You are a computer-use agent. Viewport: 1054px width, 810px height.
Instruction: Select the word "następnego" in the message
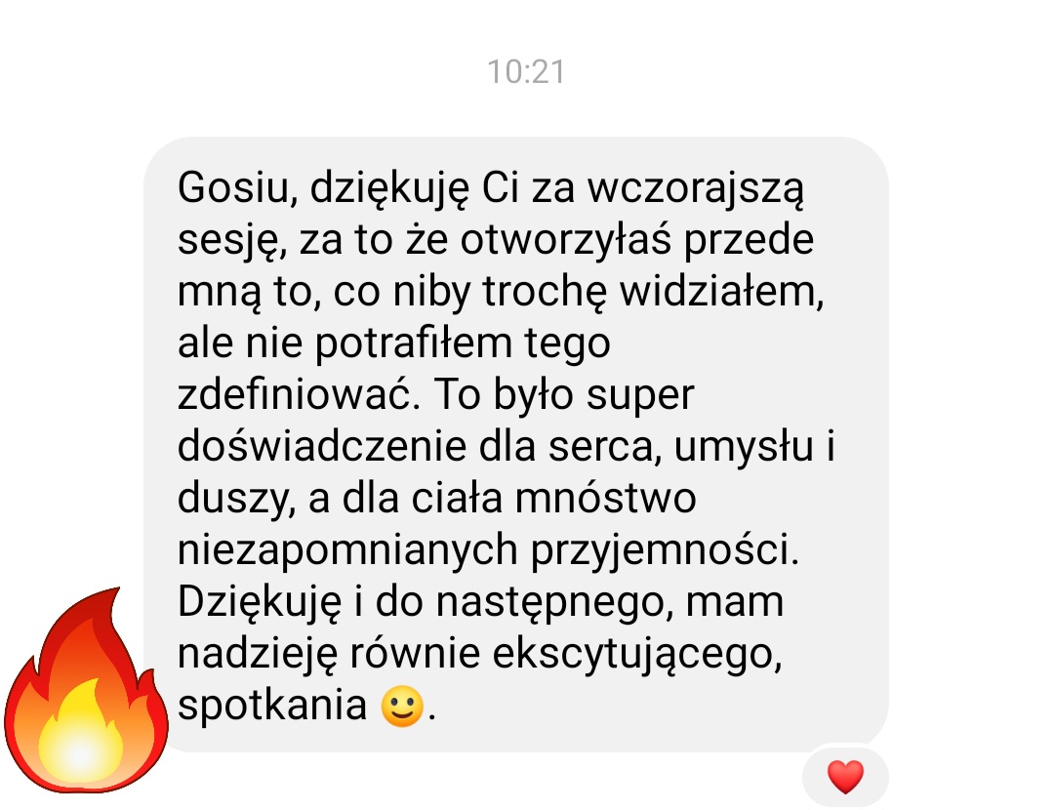pos(554,603)
